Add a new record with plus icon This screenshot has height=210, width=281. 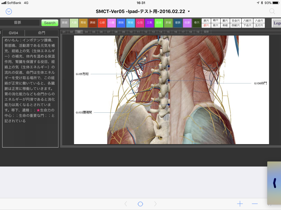(240, 204)
